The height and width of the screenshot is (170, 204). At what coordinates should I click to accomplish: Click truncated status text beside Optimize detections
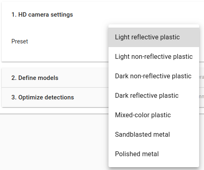click(202, 97)
